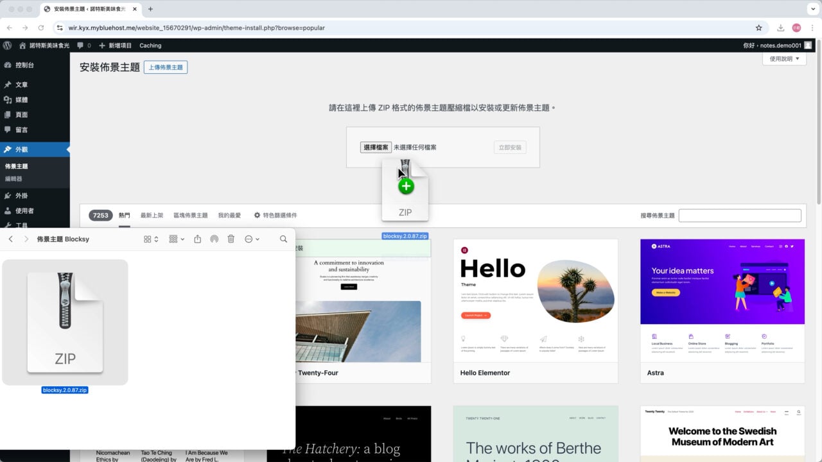Viewport: 822px width, 462px height.
Task: Open the Chrome profile avatar
Action: (x=796, y=28)
